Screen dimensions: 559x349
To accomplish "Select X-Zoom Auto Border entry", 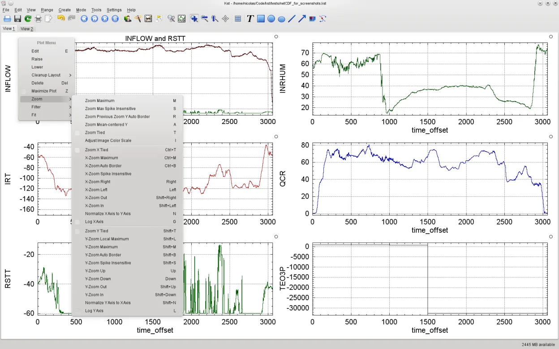I will 127,166.
